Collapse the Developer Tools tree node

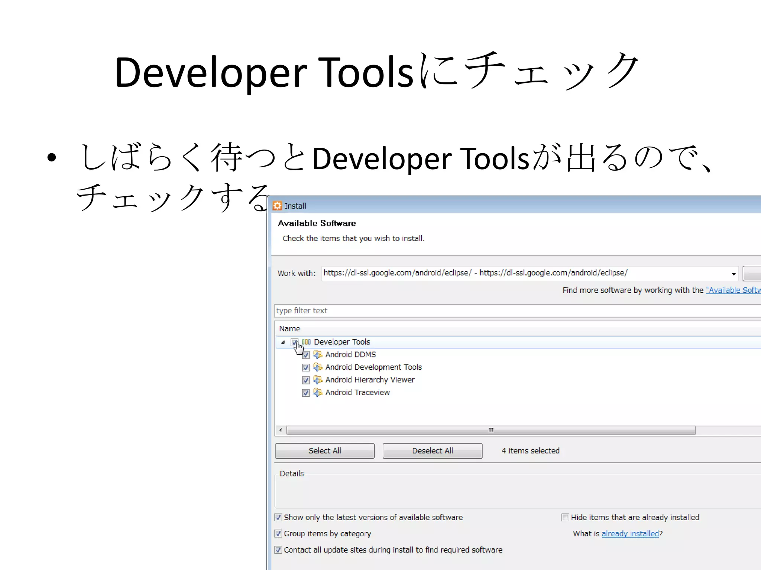click(283, 342)
